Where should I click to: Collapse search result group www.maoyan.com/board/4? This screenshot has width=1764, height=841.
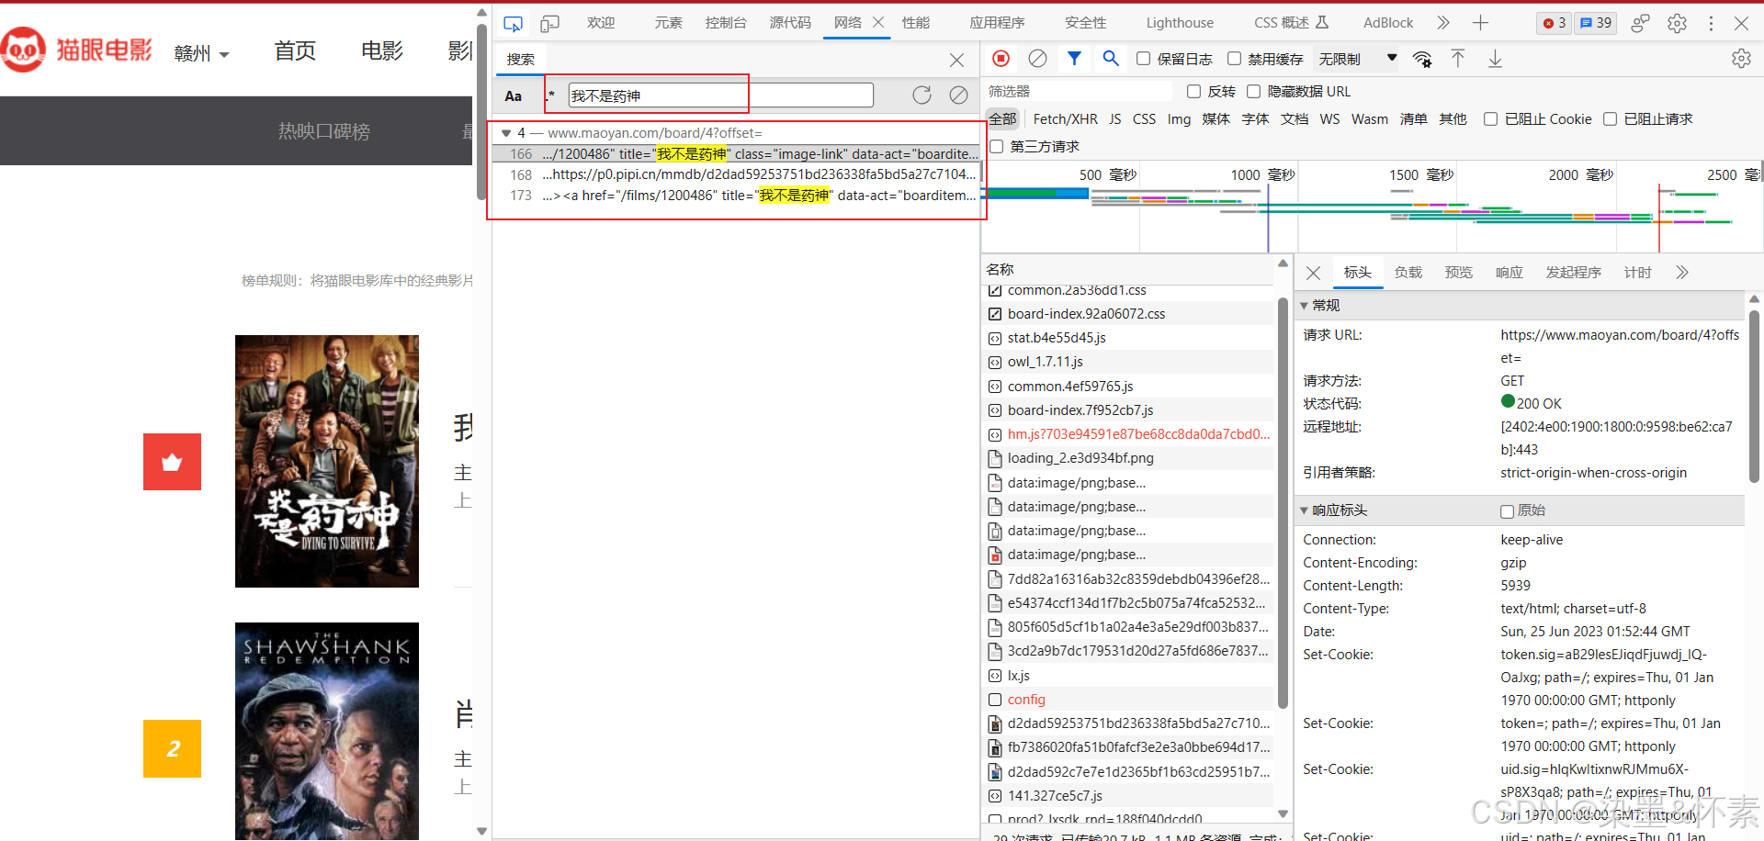tap(505, 133)
